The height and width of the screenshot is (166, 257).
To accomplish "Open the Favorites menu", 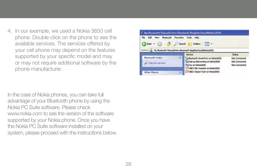I will tap(179, 38).
